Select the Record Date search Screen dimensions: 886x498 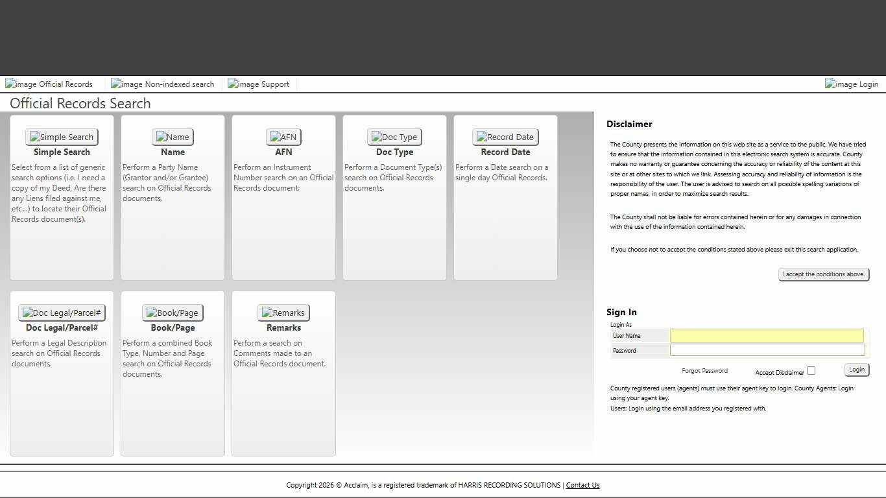click(x=505, y=137)
